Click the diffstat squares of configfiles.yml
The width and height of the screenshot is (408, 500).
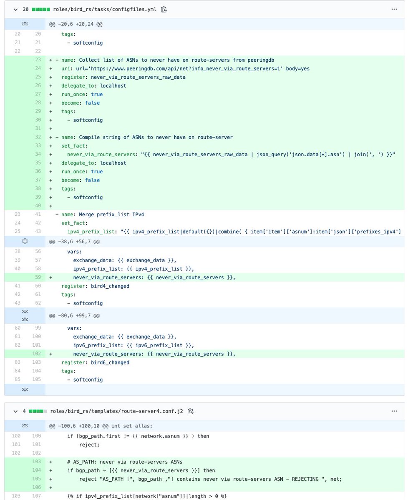[41, 9]
